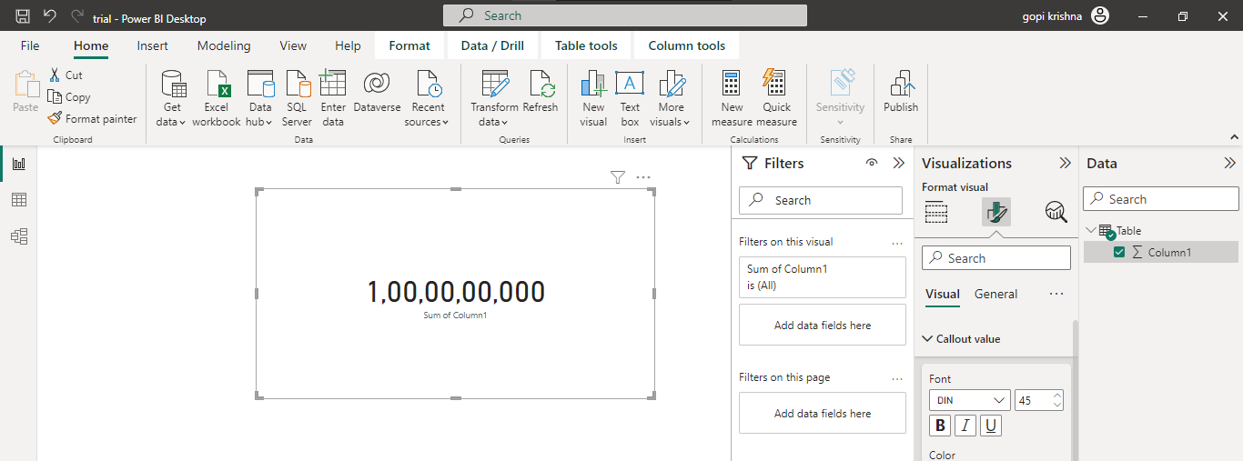This screenshot has width=1243, height=461.
Task: Insert a Text box
Action: (x=630, y=98)
